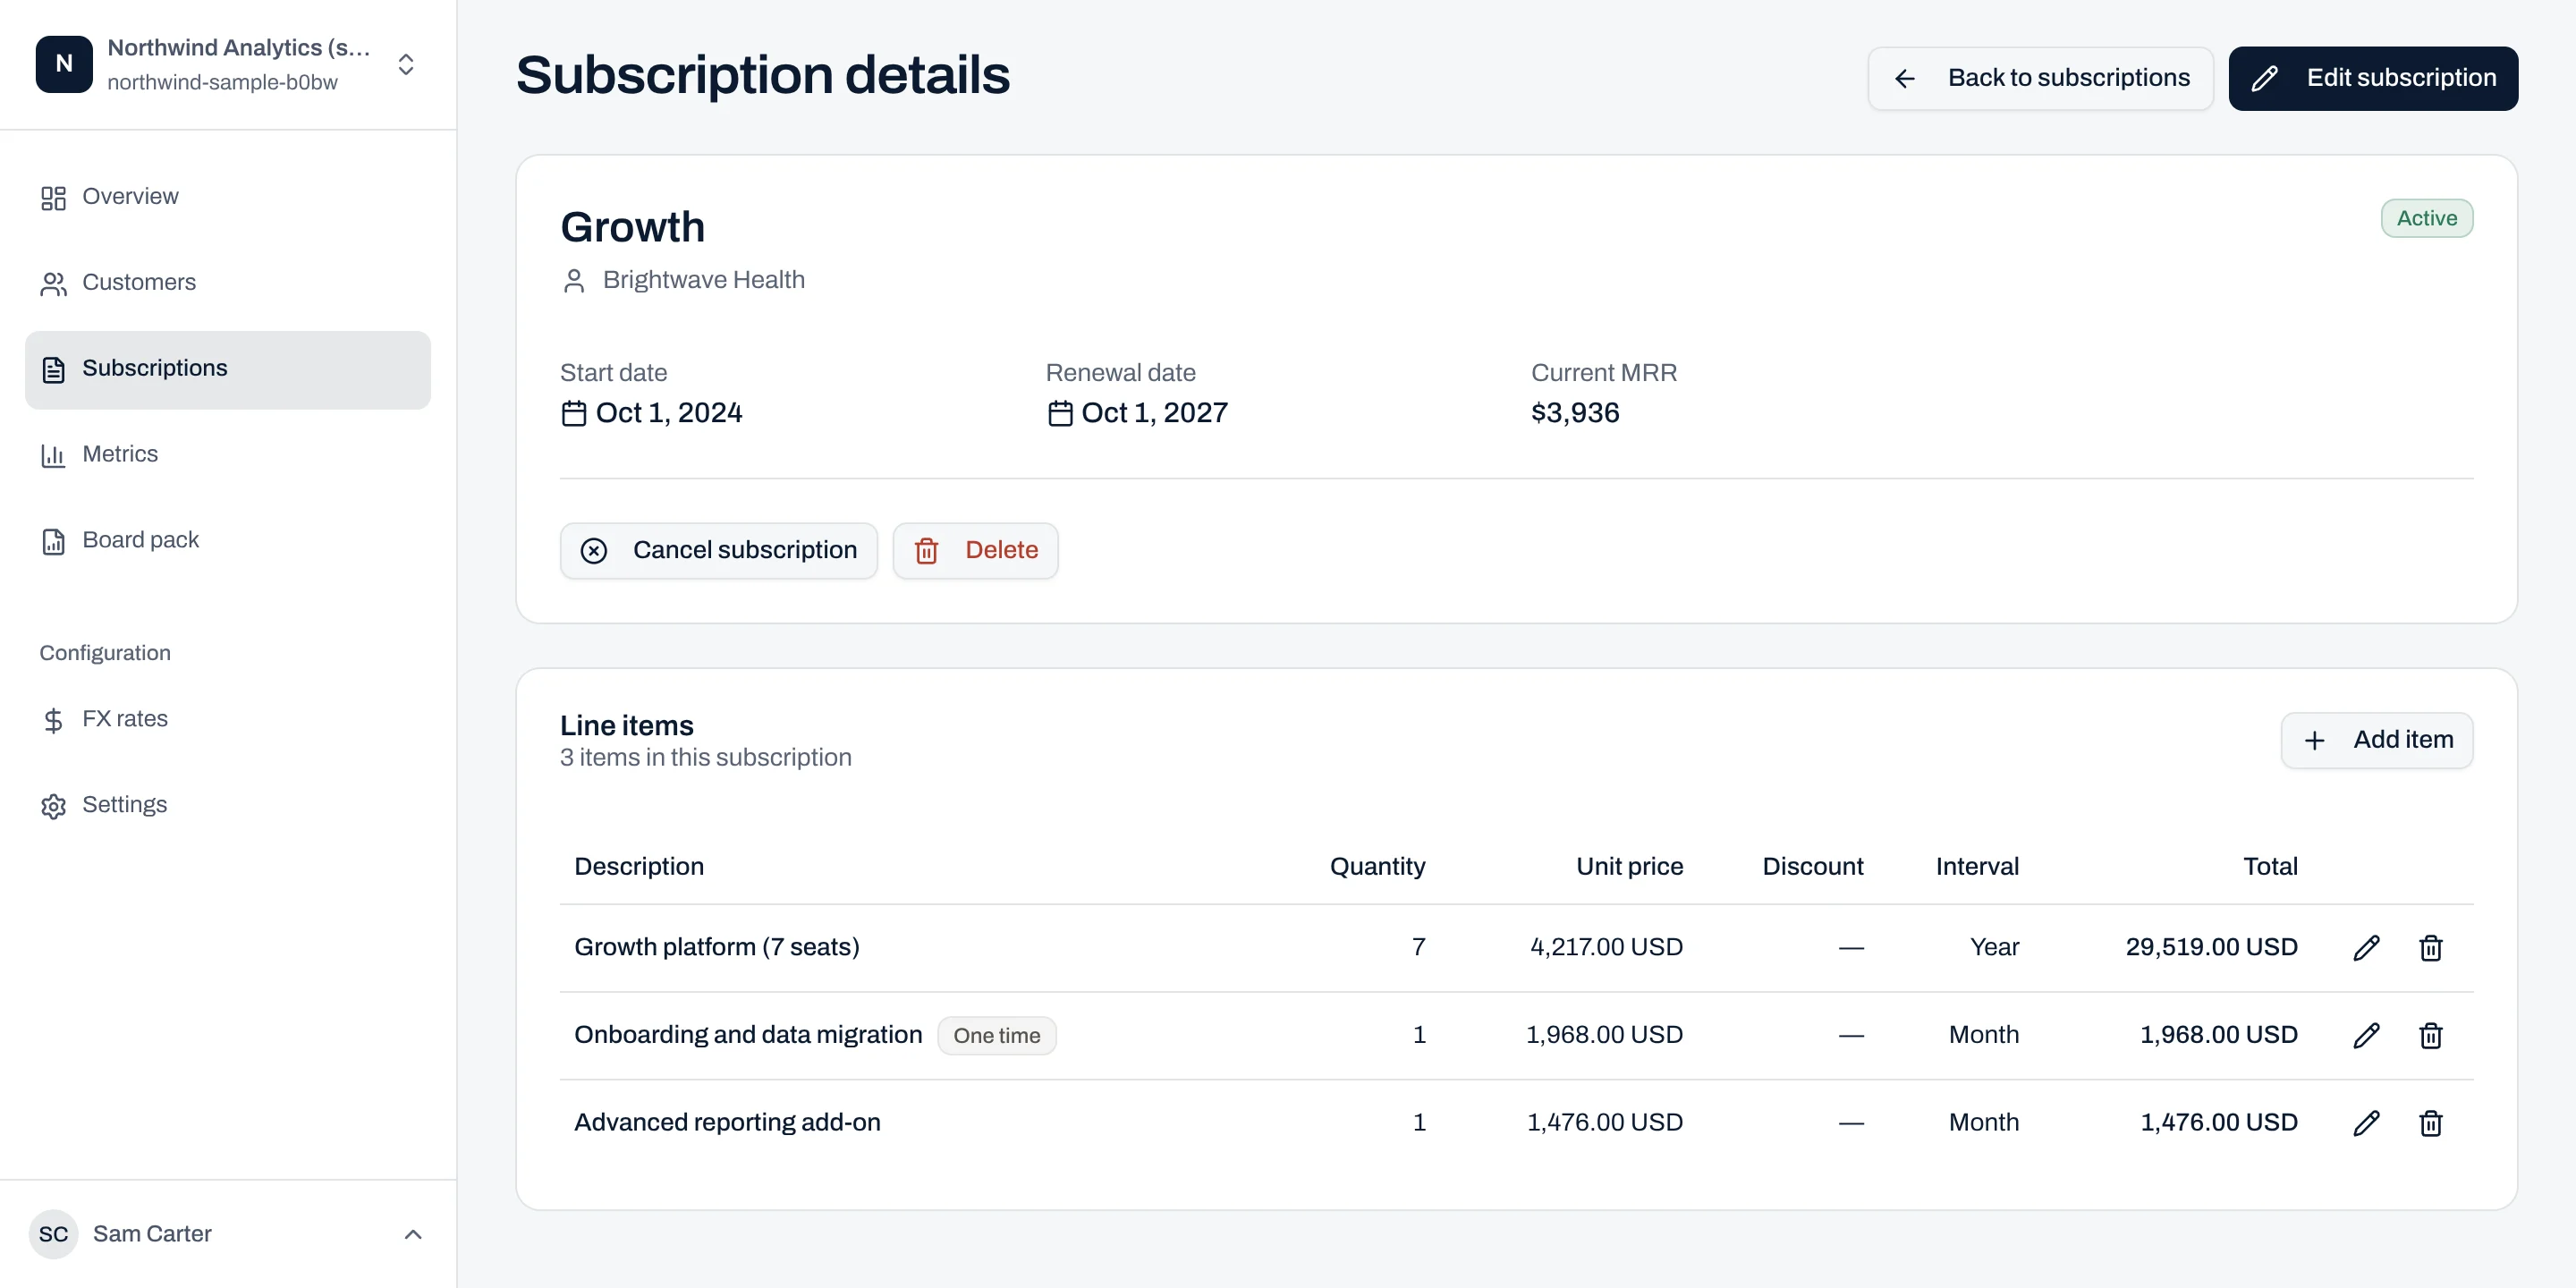Image resolution: width=2576 pixels, height=1288 pixels.
Task: Open Settings in the sidebar
Action: point(228,805)
